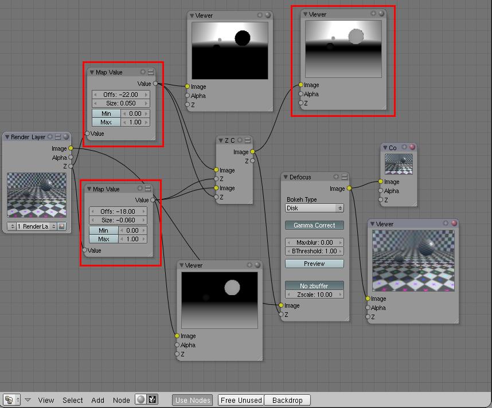
Task: Disable Gamma Correct in Defocus node
Action: pyautogui.click(x=314, y=225)
